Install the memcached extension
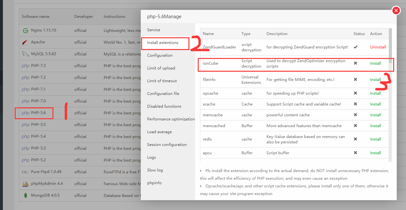 [x=375, y=126]
